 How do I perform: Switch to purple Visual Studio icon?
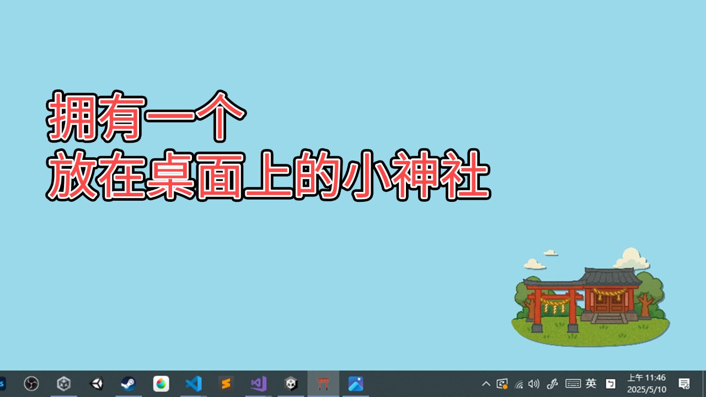pyautogui.click(x=258, y=384)
